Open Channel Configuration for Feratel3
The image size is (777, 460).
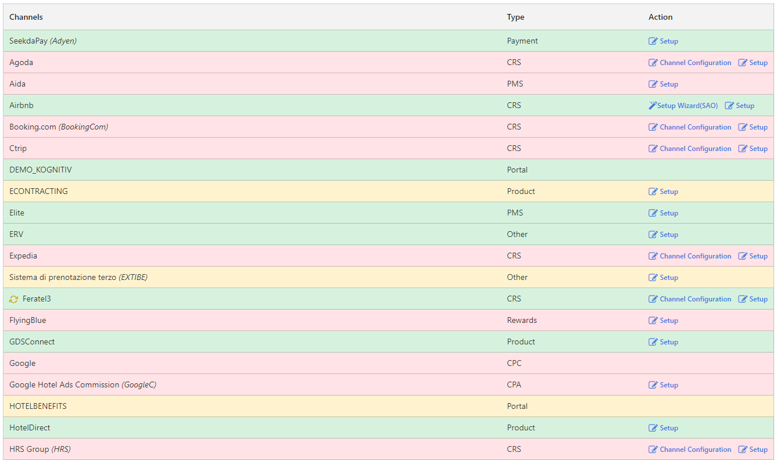coord(695,299)
